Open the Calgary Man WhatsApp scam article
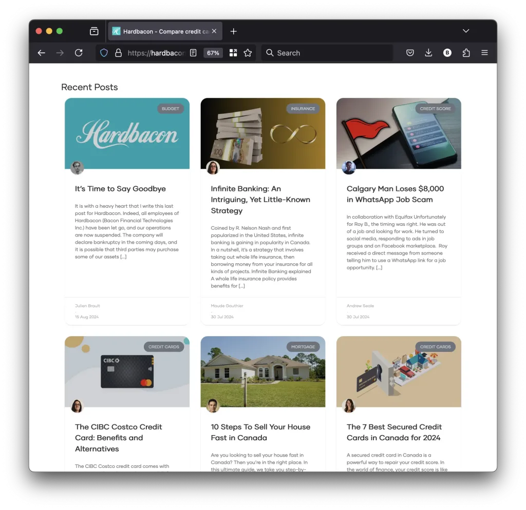The height and width of the screenshot is (510, 526). 395,194
